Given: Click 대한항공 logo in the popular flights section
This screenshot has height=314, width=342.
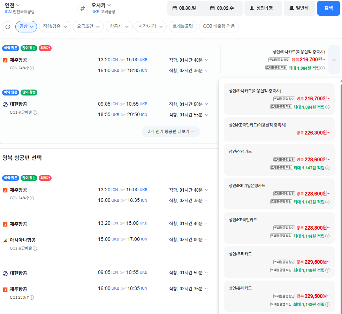Looking at the screenshot, I should [x=5, y=105].
